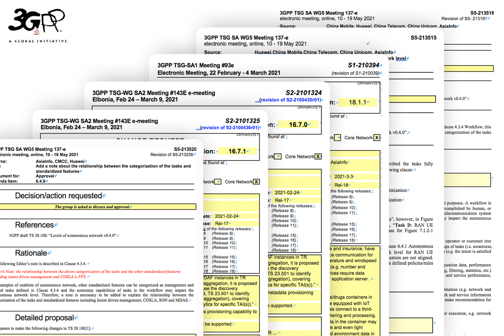
Task: Click the 'Rationale' section heading
Action: [31, 253]
